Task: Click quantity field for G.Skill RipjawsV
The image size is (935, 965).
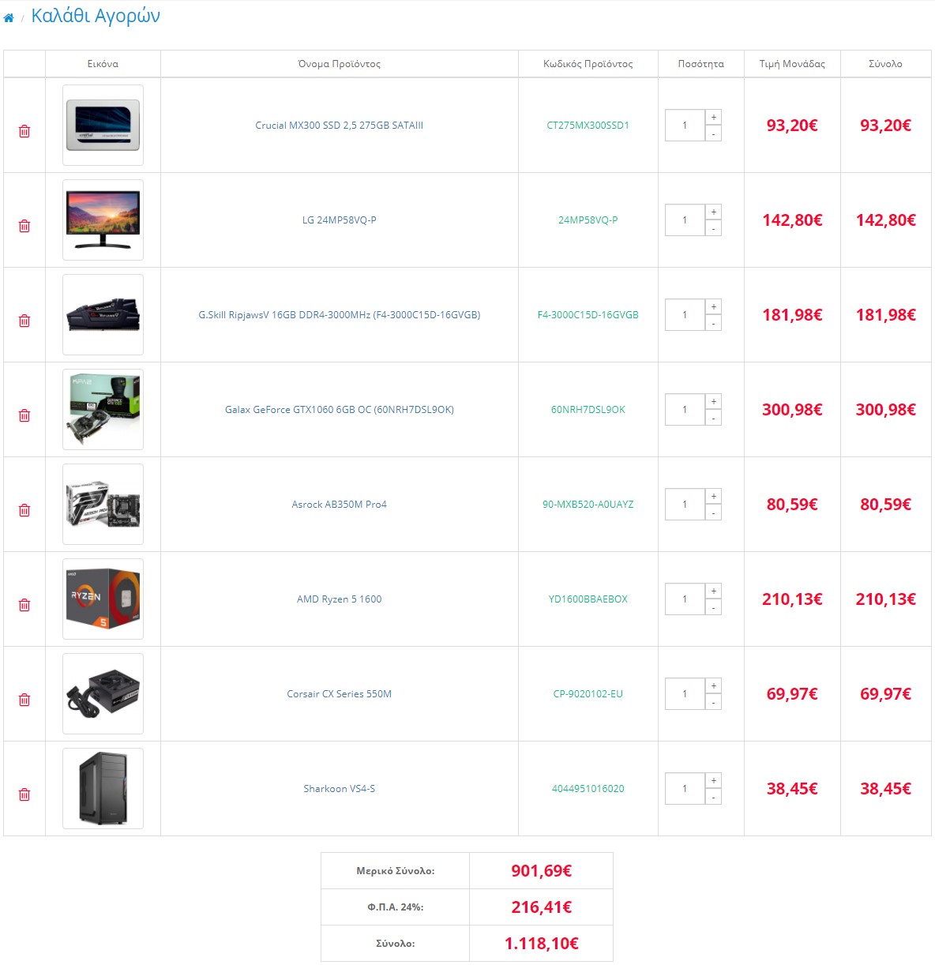Action: 685,315
